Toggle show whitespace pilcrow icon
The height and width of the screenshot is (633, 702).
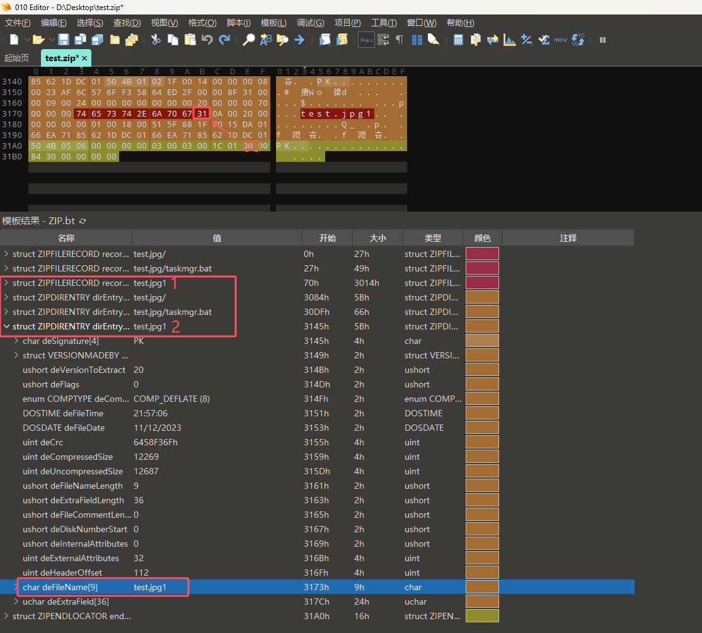400,40
